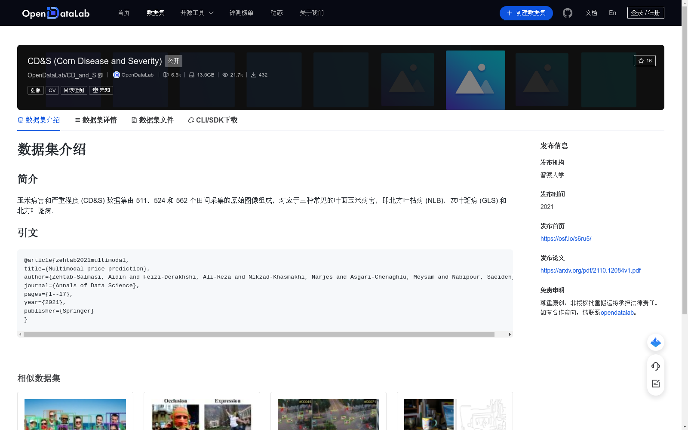Click the GitHub icon in the top navbar
688x430 pixels.
point(567,13)
